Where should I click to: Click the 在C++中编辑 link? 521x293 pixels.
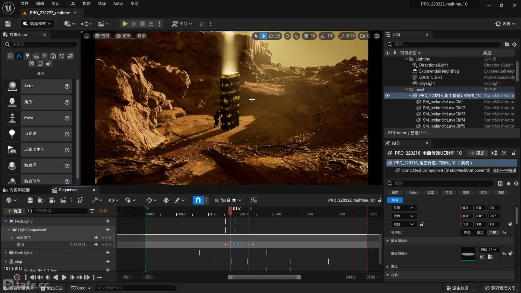(x=504, y=170)
